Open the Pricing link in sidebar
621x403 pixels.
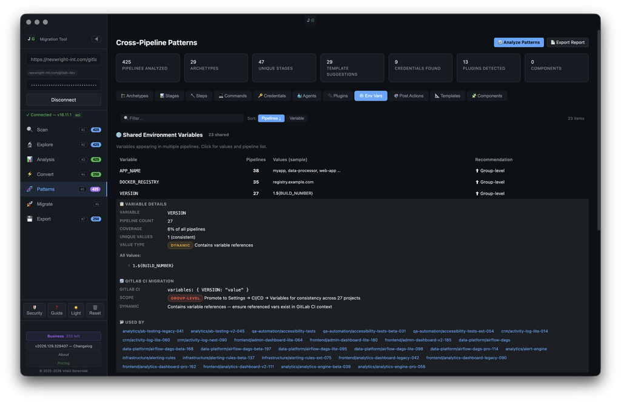pyautogui.click(x=63, y=363)
